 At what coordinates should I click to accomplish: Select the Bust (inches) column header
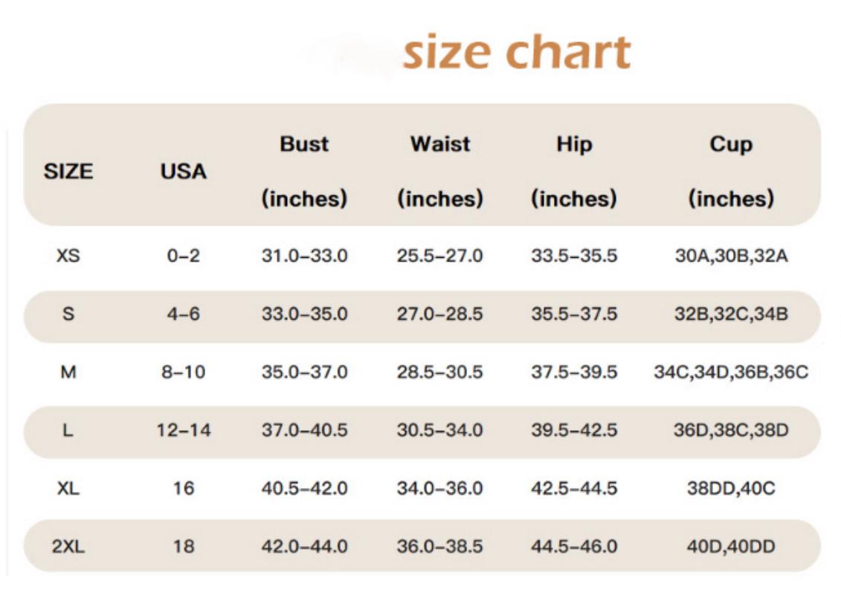point(304,171)
